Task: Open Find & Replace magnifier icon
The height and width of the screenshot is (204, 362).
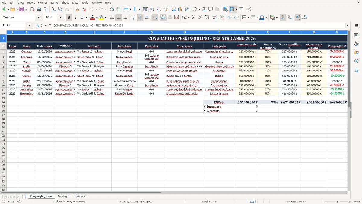Action: coord(112,9)
